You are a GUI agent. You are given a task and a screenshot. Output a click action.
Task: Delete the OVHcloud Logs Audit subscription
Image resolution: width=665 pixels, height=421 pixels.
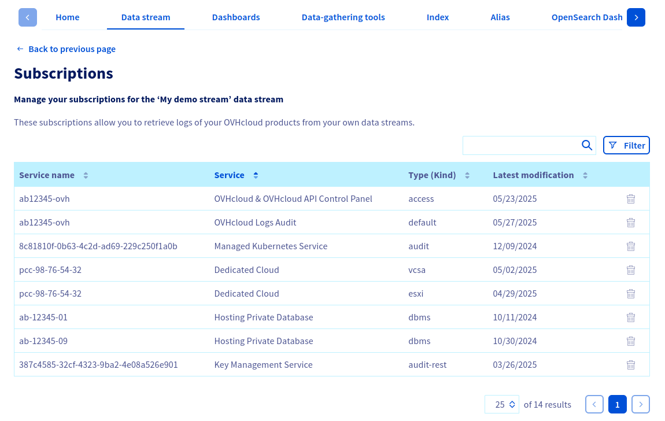click(x=631, y=223)
